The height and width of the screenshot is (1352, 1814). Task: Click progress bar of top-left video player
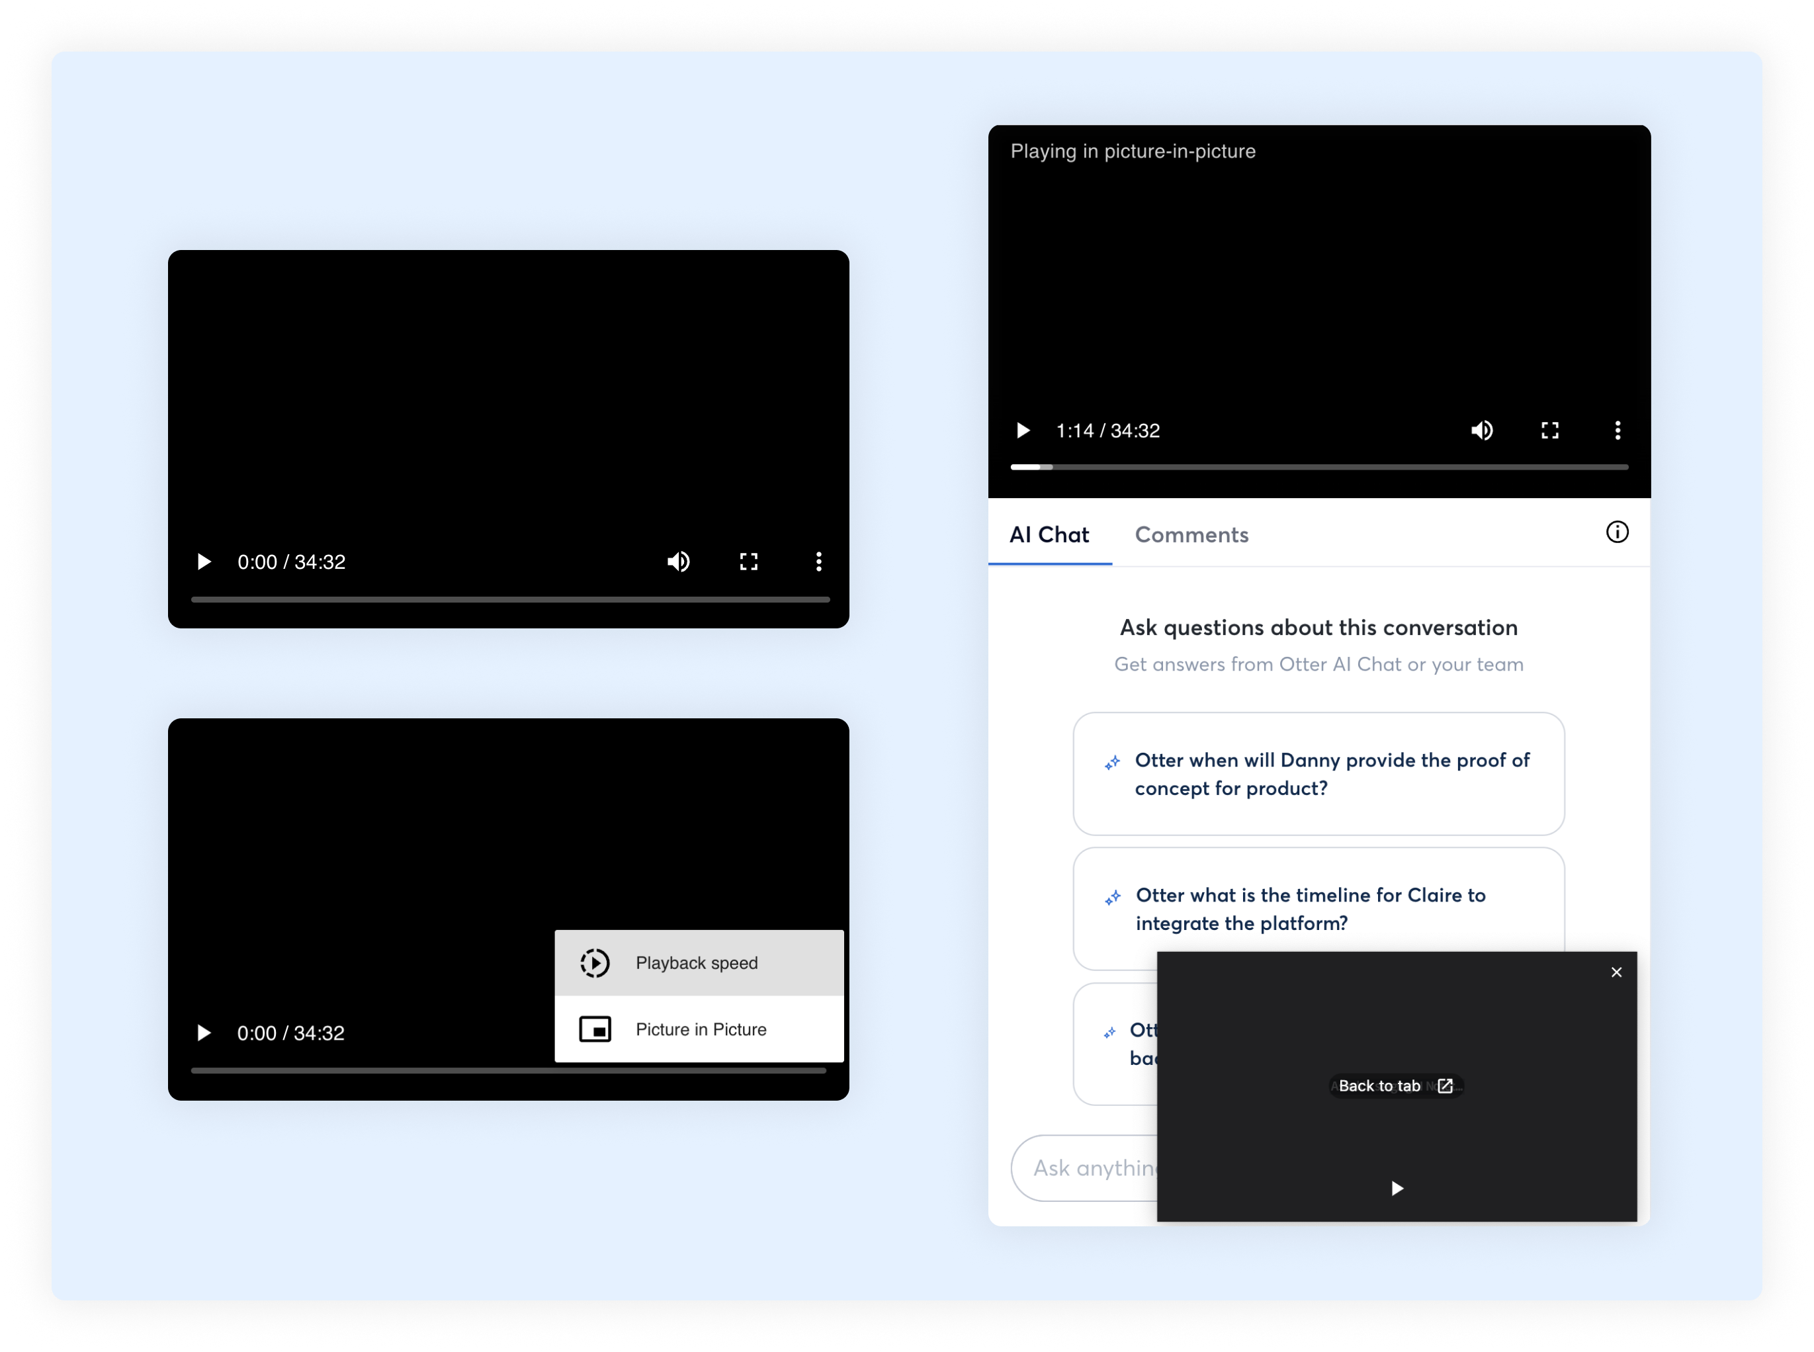(510, 599)
